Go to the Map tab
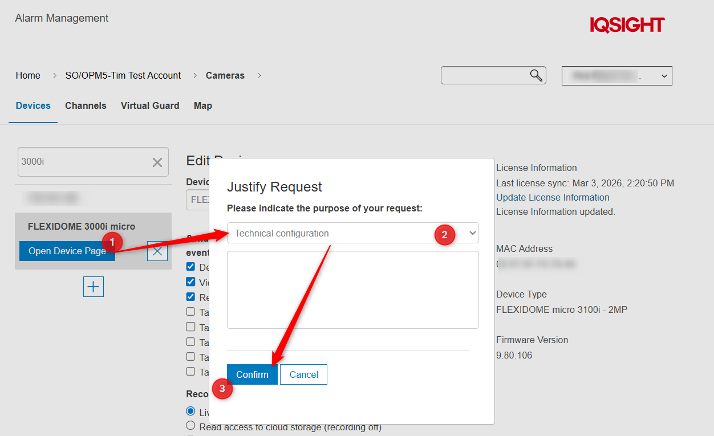This screenshot has width=714, height=436. pyautogui.click(x=203, y=105)
